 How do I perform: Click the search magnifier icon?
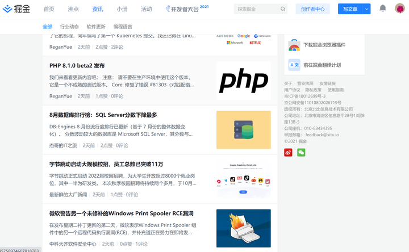(283, 9)
